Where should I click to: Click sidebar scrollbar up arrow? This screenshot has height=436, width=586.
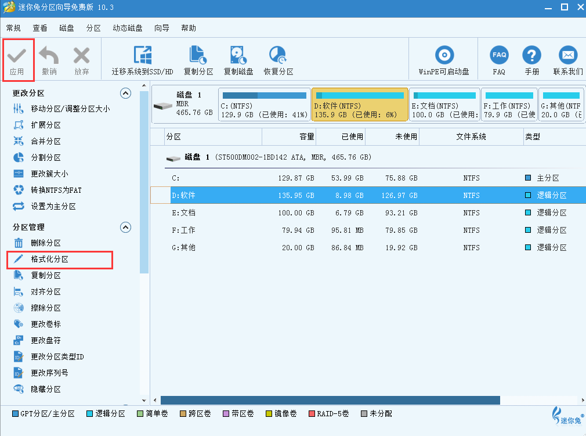point(144,86)
